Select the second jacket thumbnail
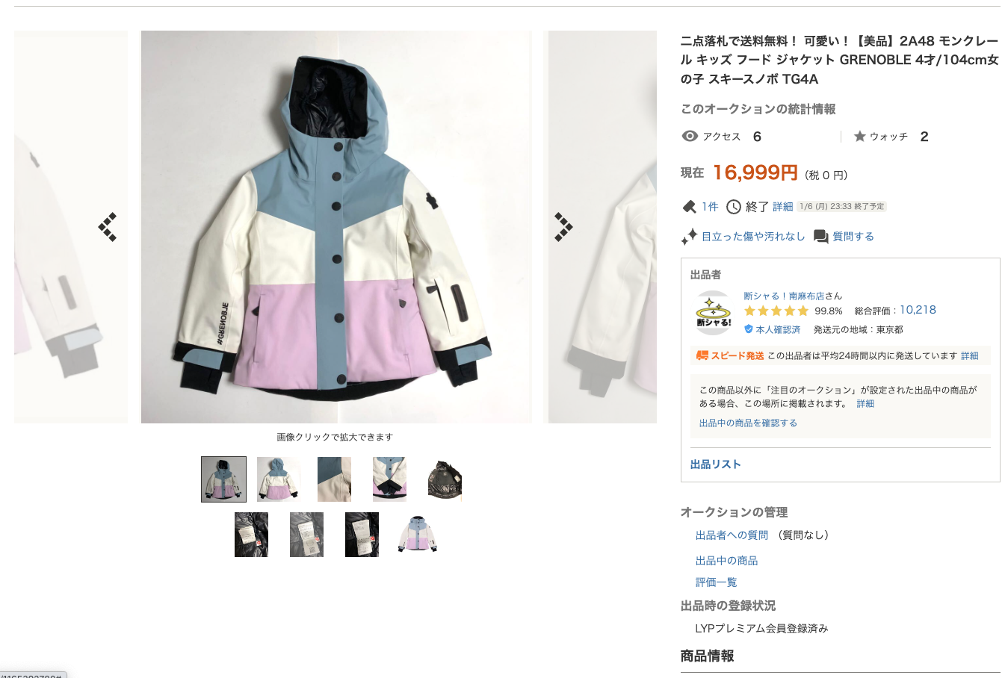The image size is (1008, 678). pos(279,479)
